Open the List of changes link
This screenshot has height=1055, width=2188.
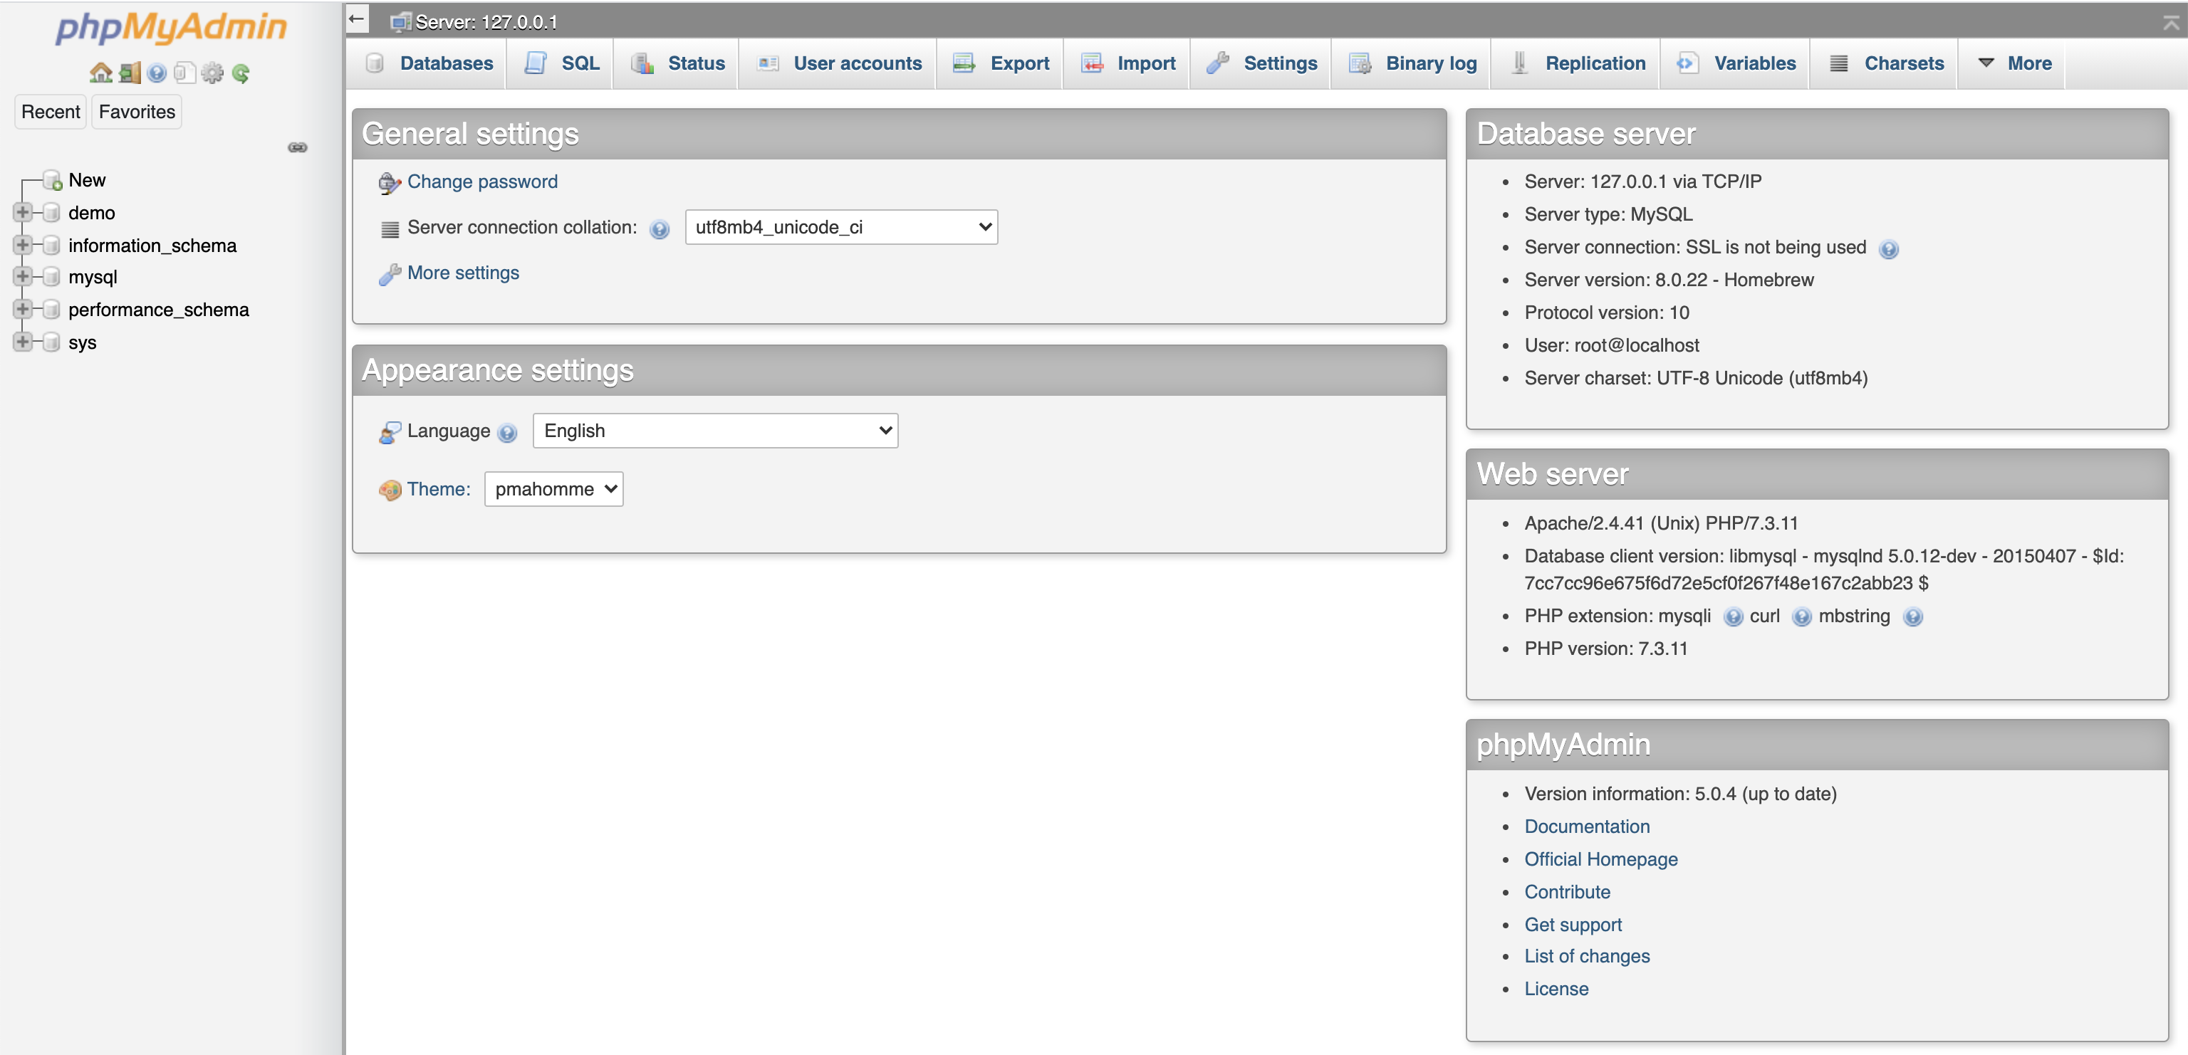1587,956
